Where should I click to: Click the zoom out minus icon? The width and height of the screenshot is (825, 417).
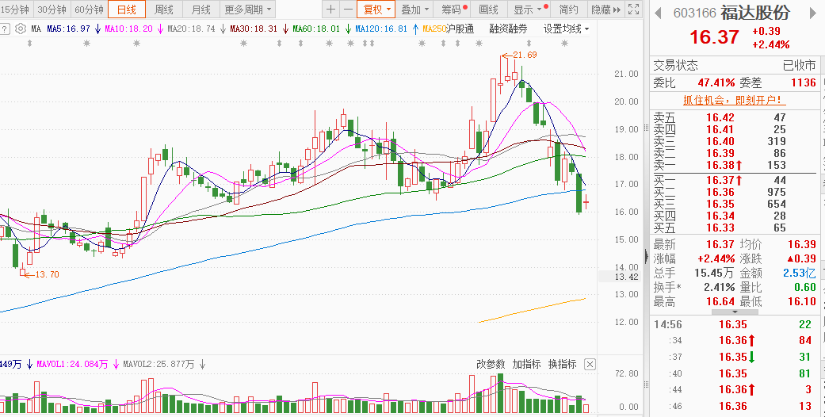pyautogui.click(x=349, y=10)
